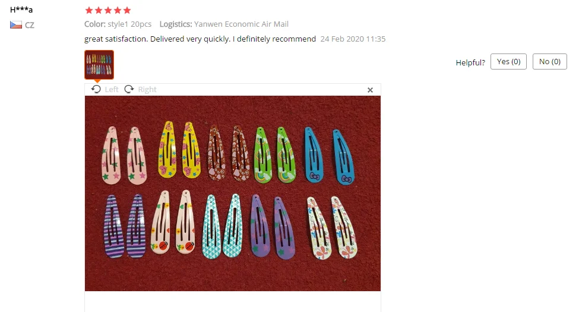Close the enlarged review photo viewer

point(370,90)
